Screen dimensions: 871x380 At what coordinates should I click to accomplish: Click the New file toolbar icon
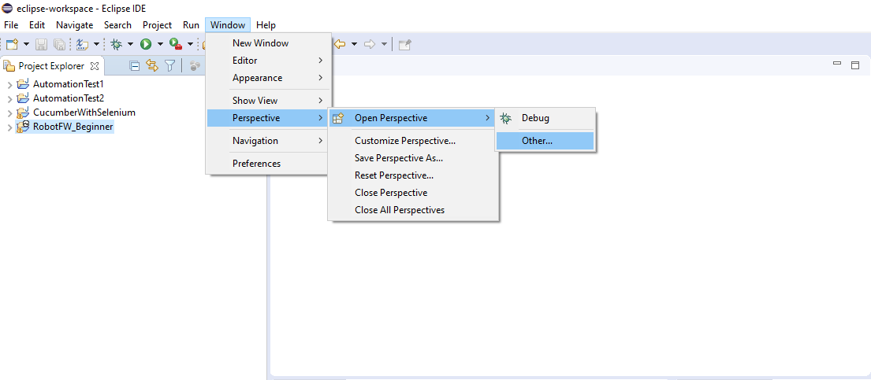coord(13,44)
